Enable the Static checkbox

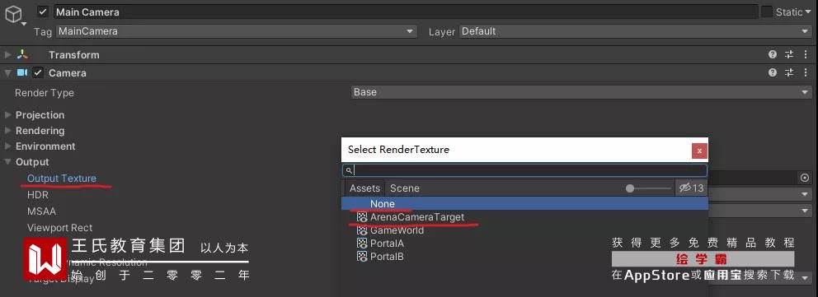[x=766, y=12]
